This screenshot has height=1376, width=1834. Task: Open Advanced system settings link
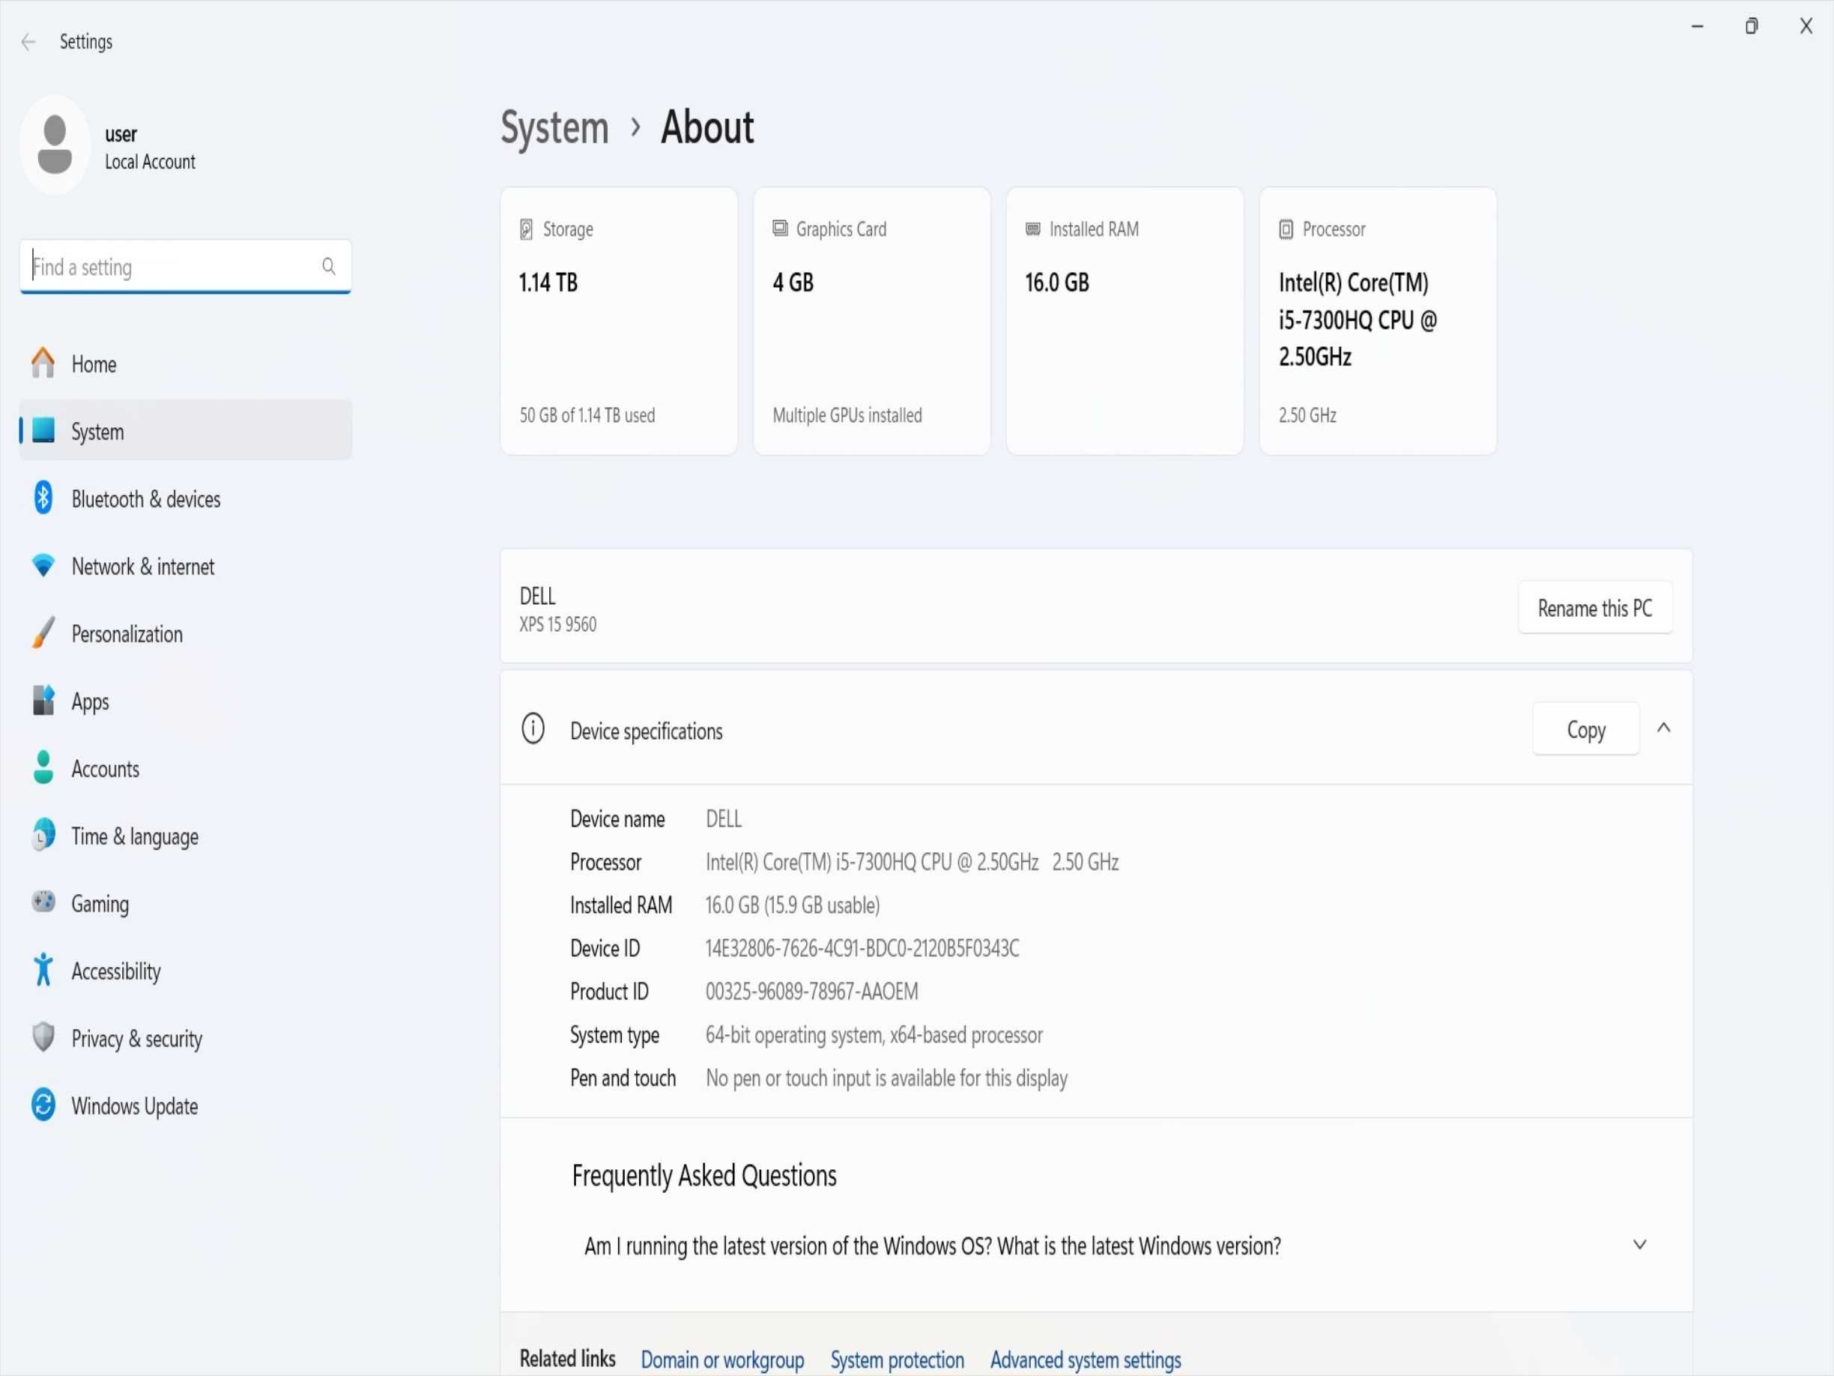click(1086, 1360)
